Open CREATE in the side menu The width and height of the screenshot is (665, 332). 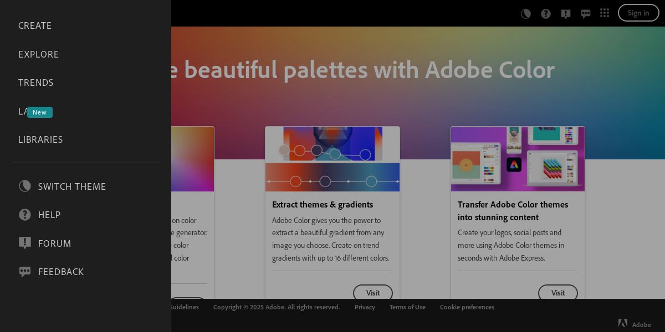point(35,25)
